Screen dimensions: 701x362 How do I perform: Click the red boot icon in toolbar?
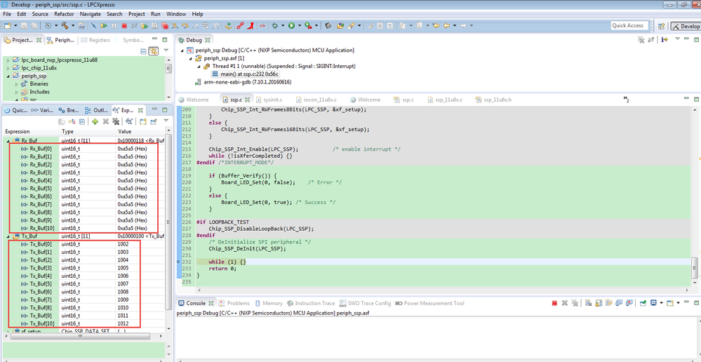251,26
